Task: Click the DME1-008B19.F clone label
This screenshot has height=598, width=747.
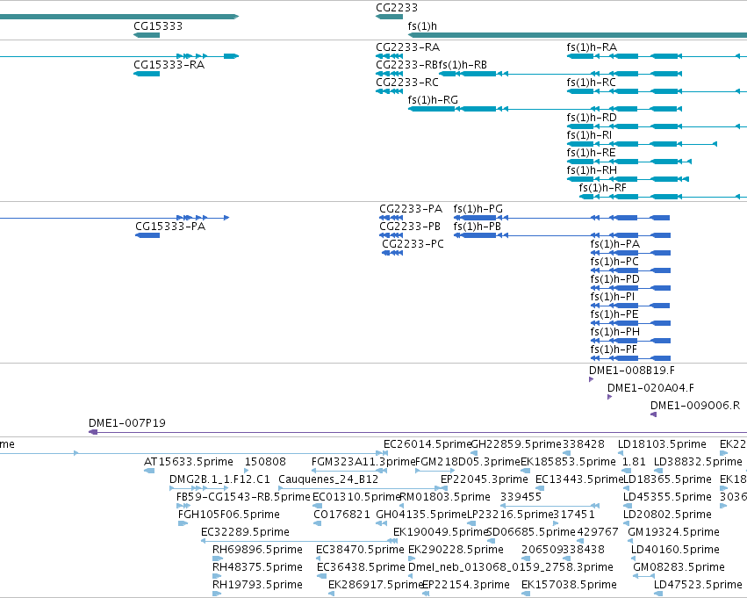Action: (x=632, y=371)
